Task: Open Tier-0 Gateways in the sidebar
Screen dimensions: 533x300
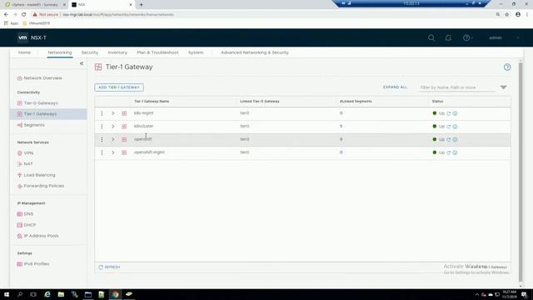Action: coord(37,103)
